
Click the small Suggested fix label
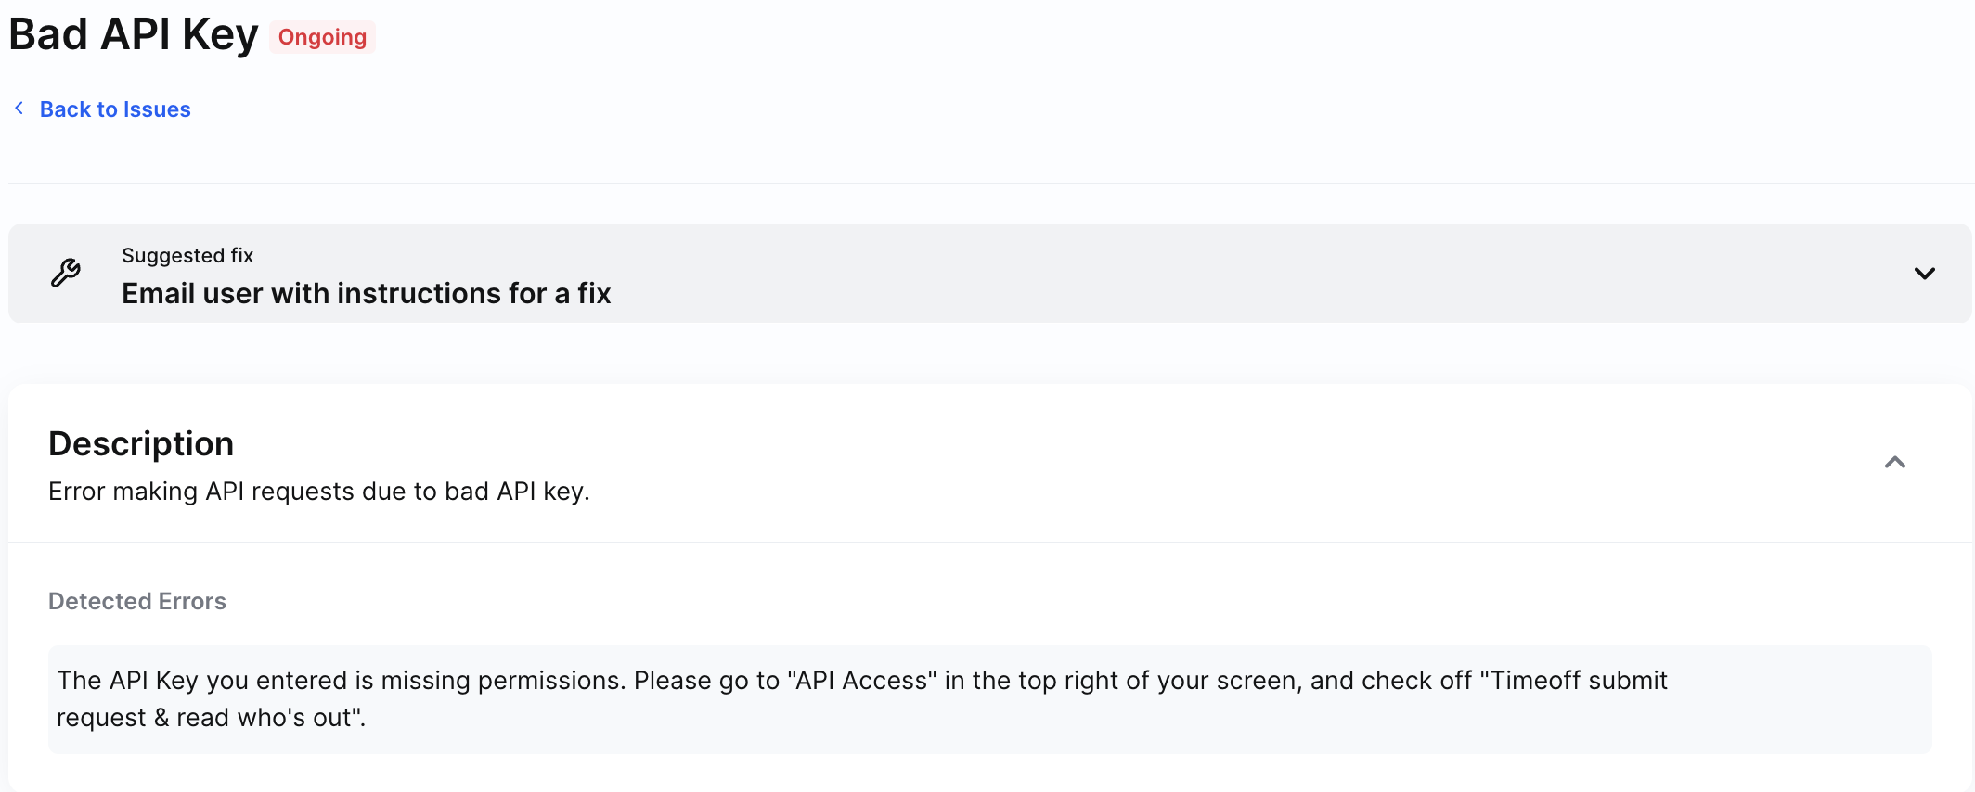click(x=187, y=255)
